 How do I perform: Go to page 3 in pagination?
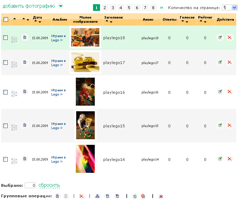[x=113, y=8]
